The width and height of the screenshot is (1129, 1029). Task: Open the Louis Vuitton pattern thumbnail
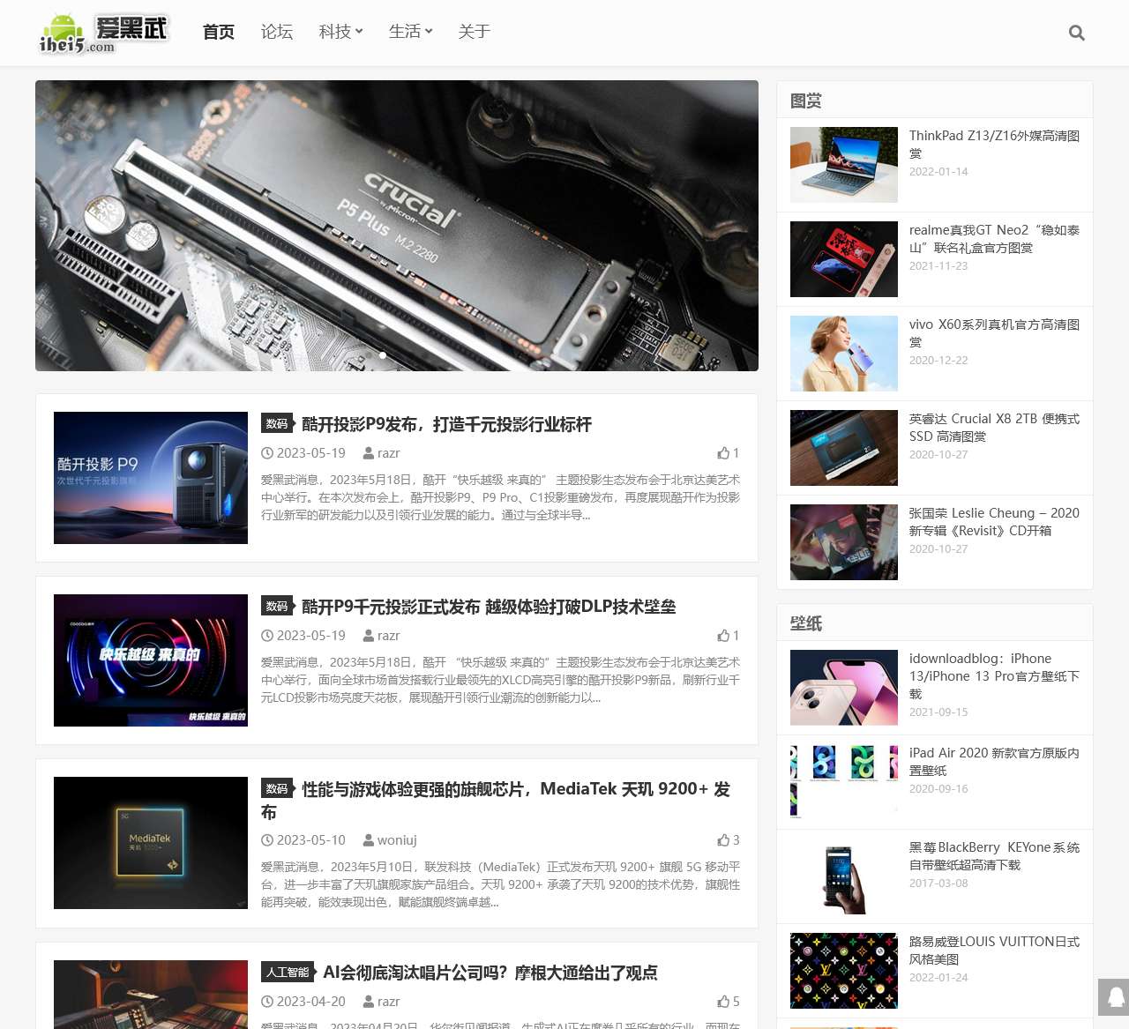(x=844, y=971)
